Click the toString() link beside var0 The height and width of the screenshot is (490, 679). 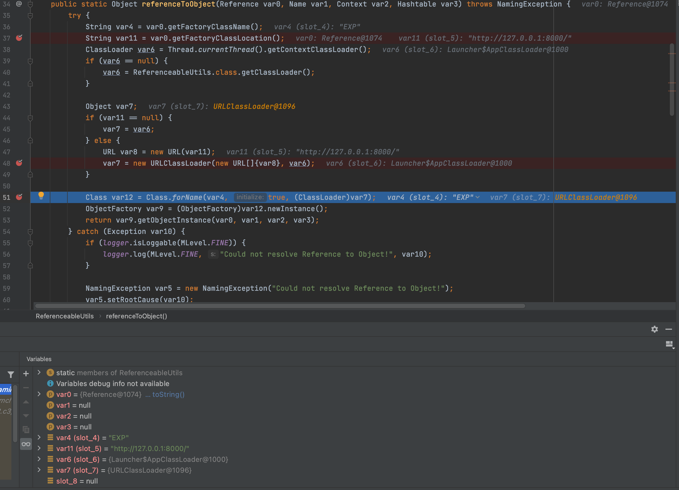click(168, 394)
